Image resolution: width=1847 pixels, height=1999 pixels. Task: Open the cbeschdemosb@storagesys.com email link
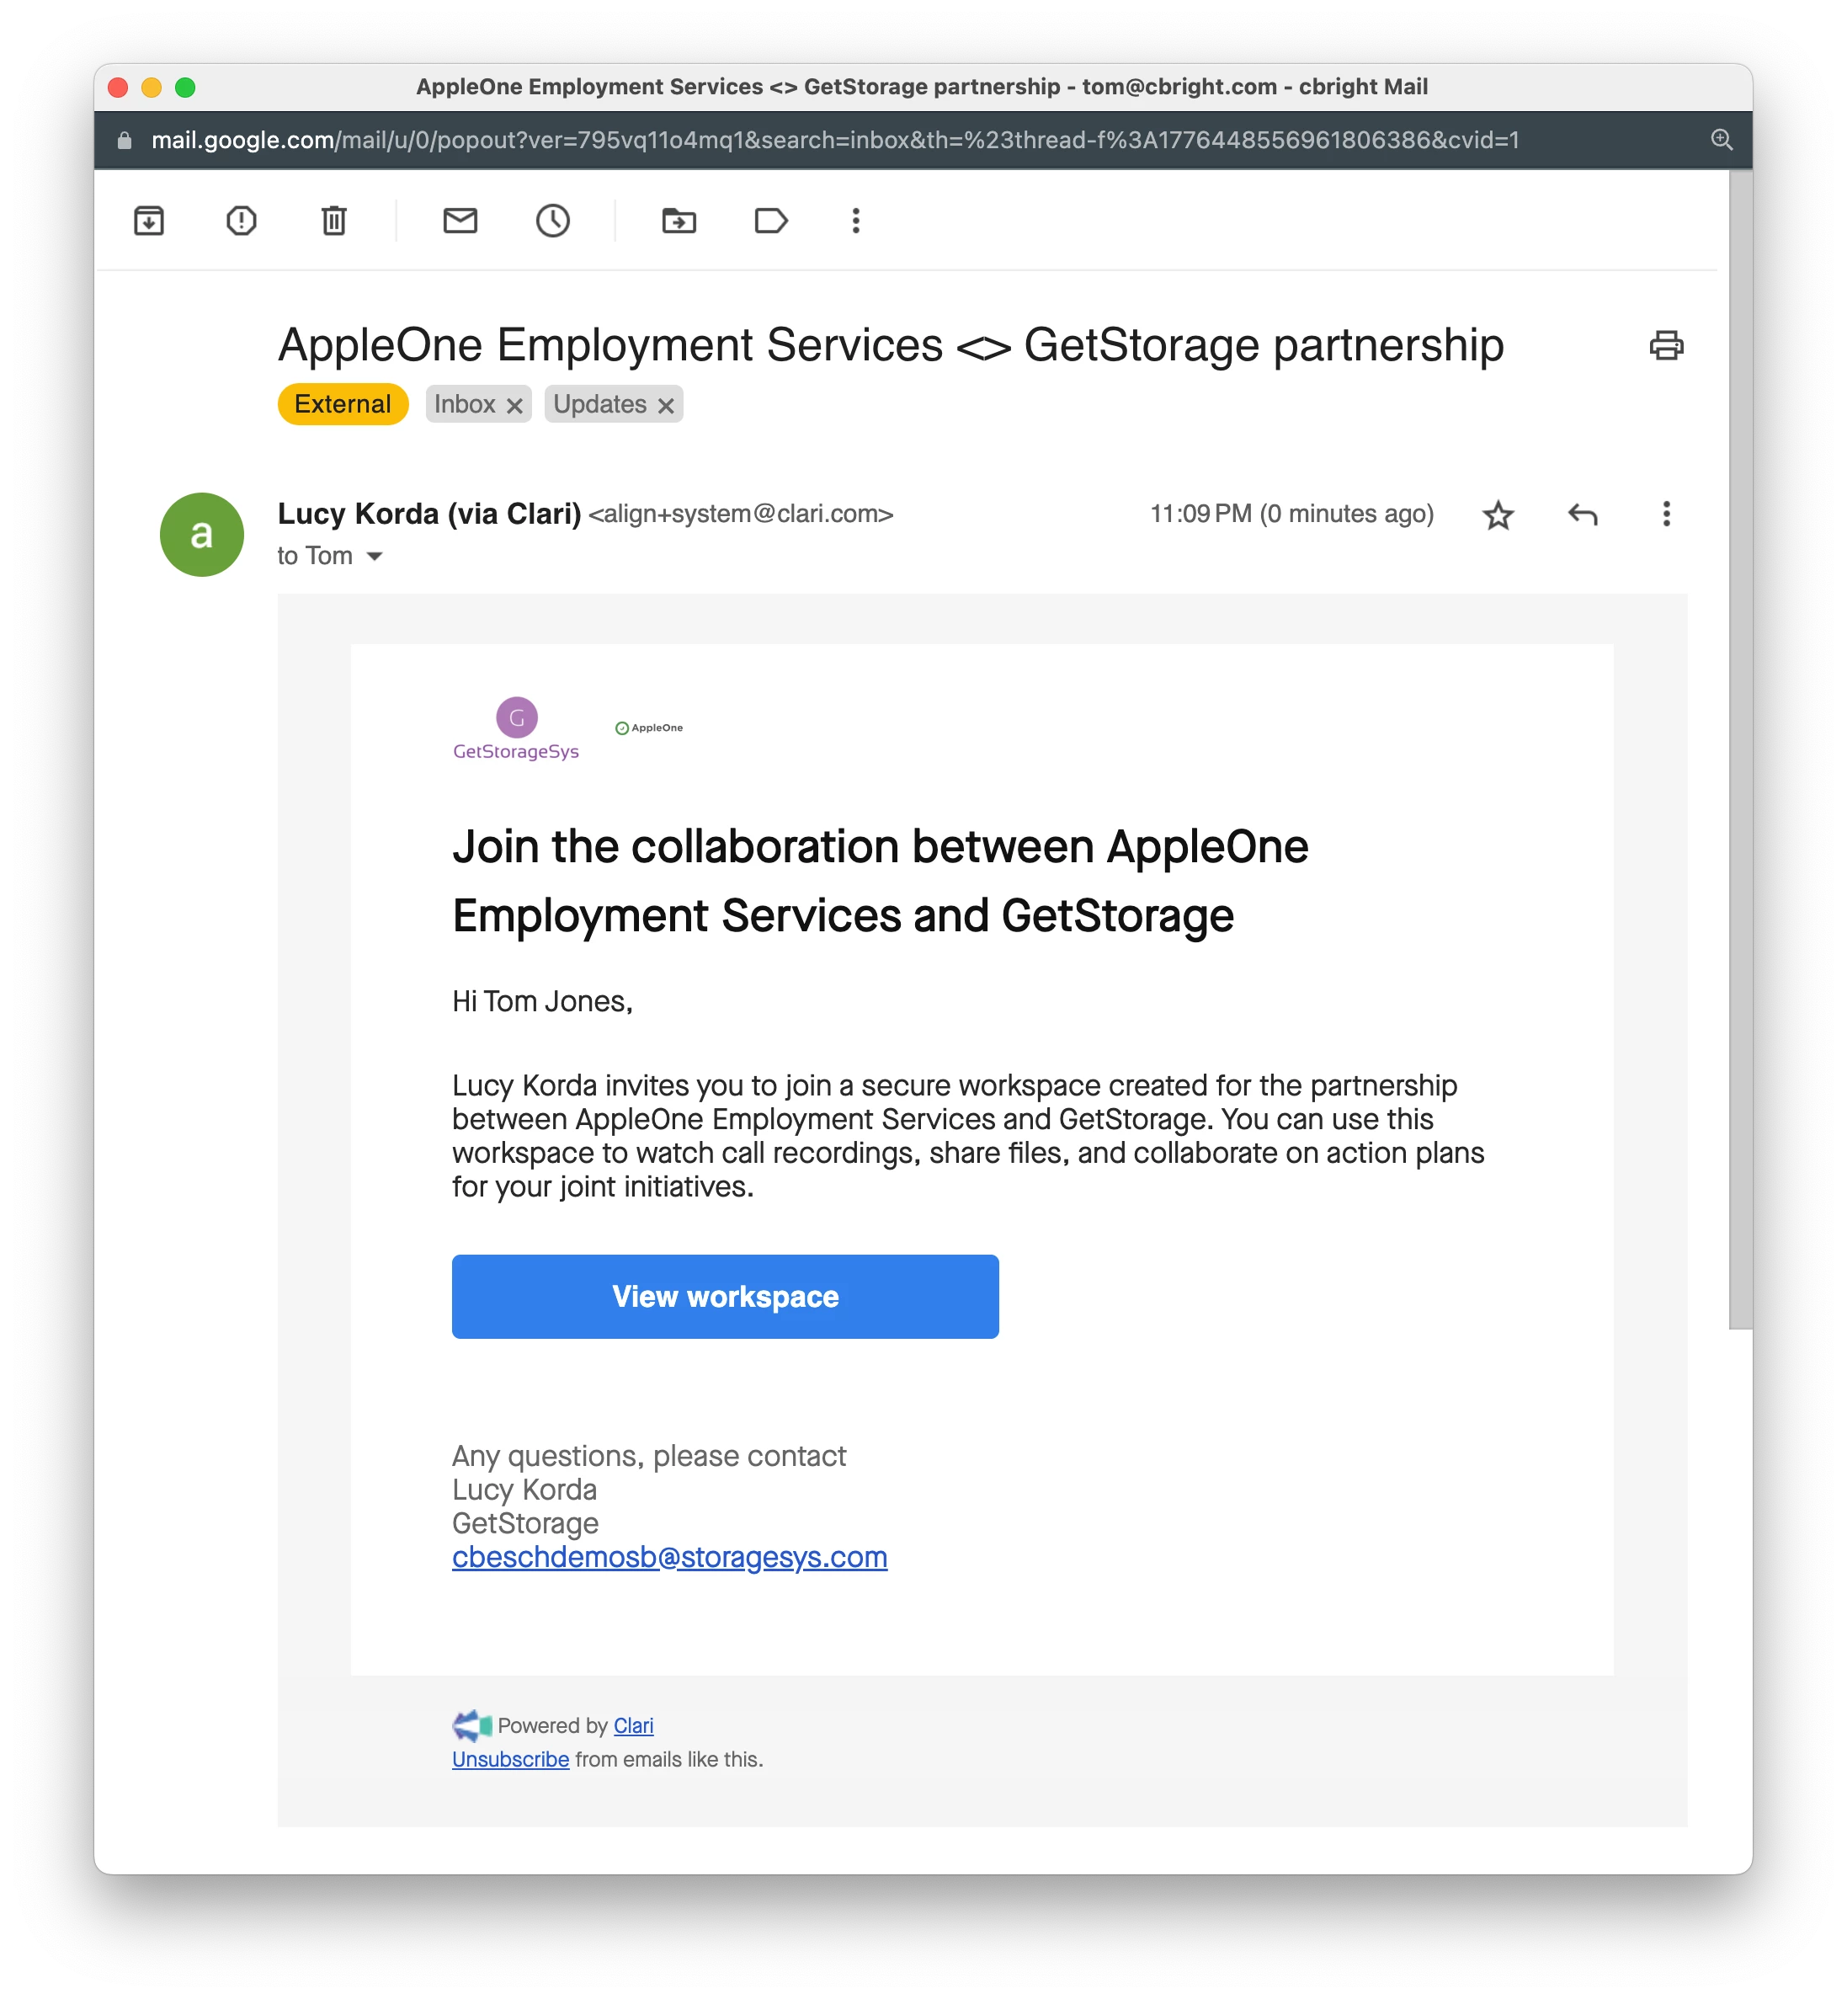(x=669, y=1557)
